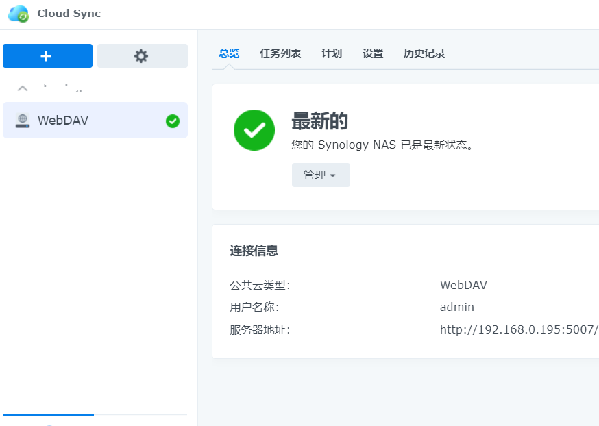
Task: Click the server address http://192.168.0.195:5007/
Action: coord(519,330)
